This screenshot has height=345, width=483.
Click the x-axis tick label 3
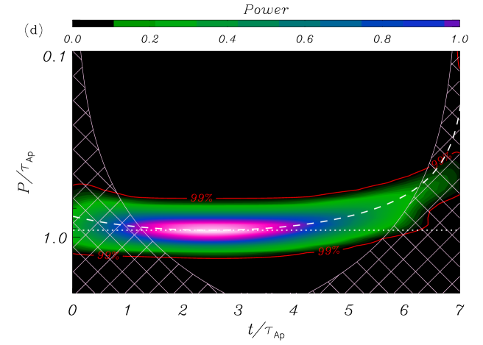tap(238, 310)
